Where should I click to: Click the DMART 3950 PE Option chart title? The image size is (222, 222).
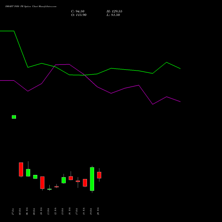coord(31,7)
